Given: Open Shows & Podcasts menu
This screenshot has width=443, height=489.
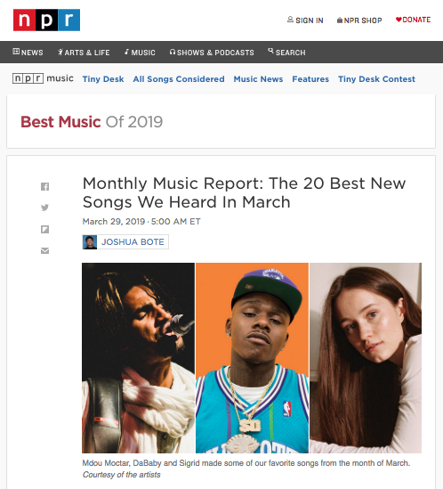Looking at the screenshot, I should click(x=212, y=52).
